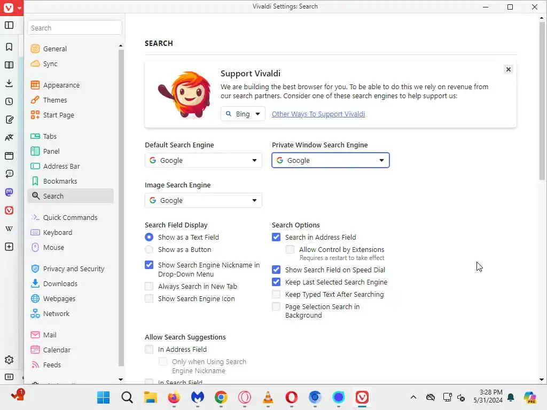Screen dimensions: 547x410
Task: Click the Vivaldi taskbar icon
Action: [x=362, y=397]
